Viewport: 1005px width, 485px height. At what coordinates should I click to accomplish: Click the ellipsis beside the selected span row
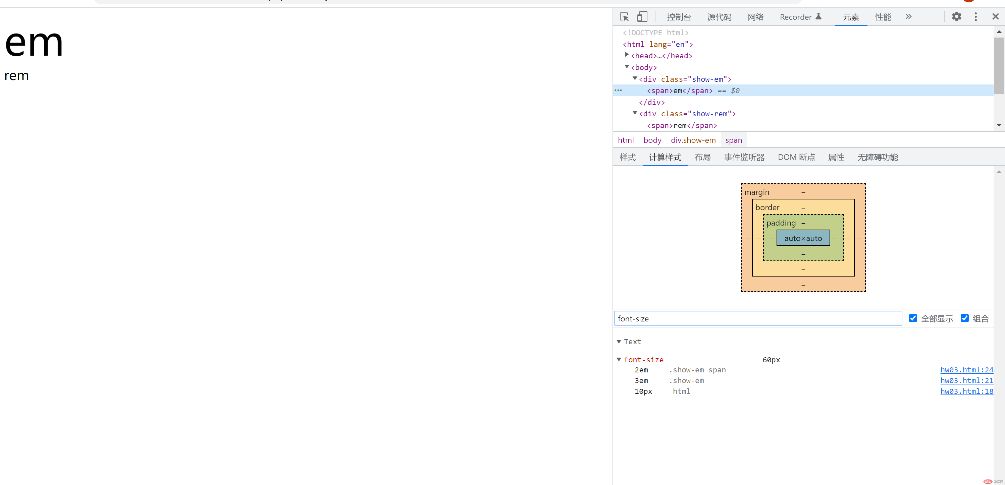pos(618,90)
